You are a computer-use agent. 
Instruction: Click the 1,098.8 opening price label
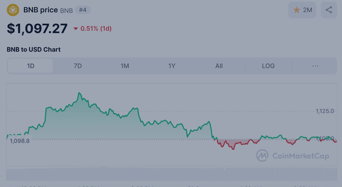tap(20, 141)
